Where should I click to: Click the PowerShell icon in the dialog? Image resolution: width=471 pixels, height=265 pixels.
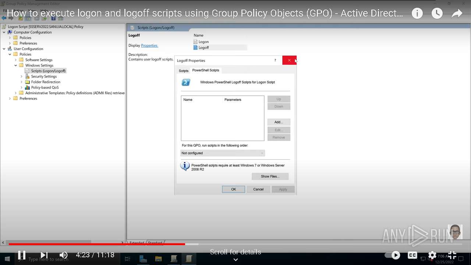(x=186, y=82)
